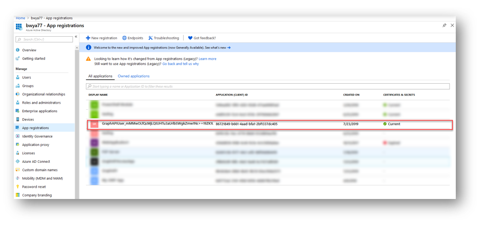488x225 pixels.
Task: Click the Got feedback? label
Action: tap(205, 38)
